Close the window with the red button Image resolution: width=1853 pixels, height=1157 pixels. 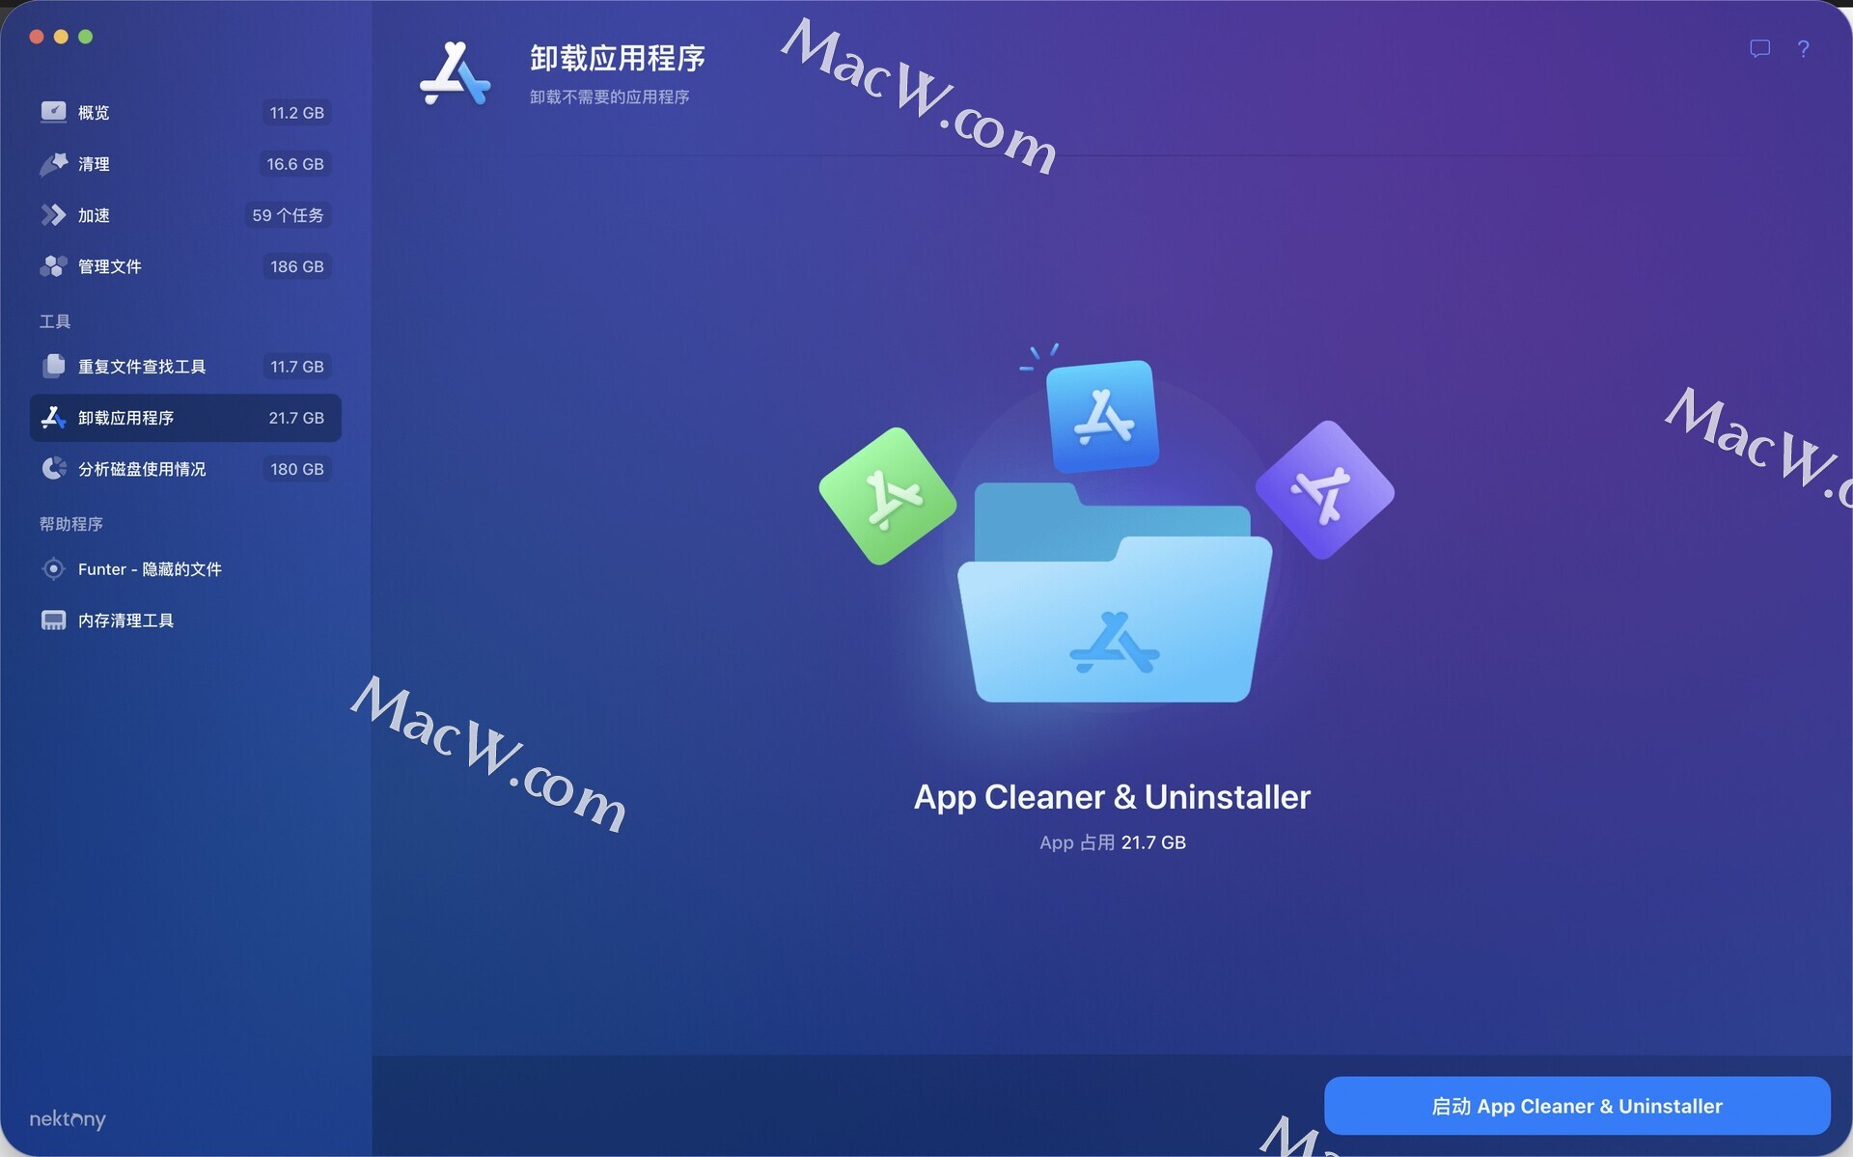coord(37,37)
